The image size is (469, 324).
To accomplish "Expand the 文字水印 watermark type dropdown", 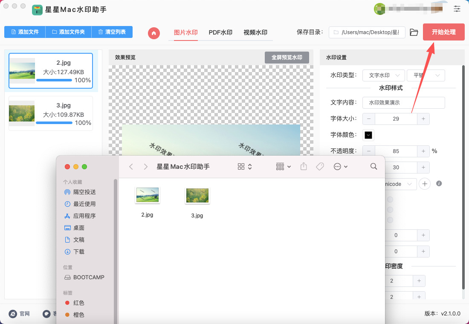I will pos(383,75).
